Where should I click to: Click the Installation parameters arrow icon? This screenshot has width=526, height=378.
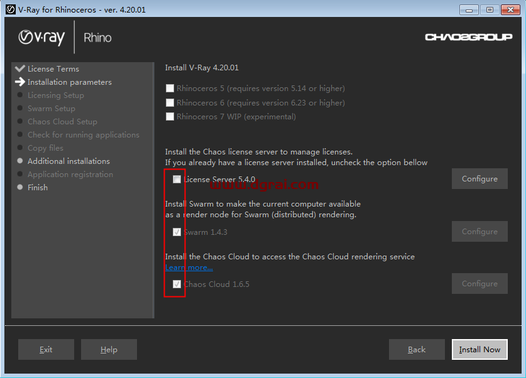coord(20,82)
